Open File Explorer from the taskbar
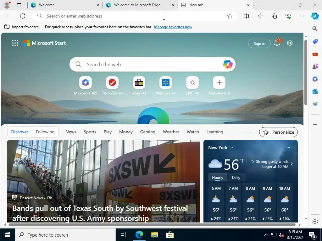The width and height of the screenshot is (322, 241). pos(154,235)
